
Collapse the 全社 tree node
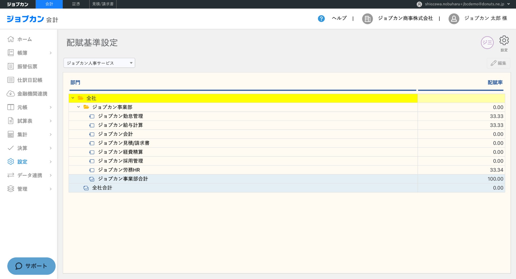(x=73, y=98)
